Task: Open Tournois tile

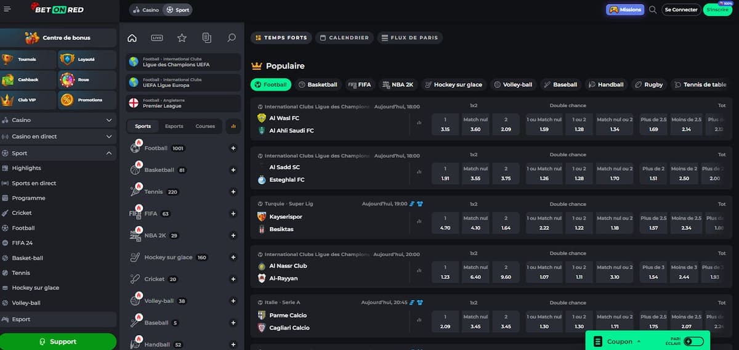Action: 27,59
